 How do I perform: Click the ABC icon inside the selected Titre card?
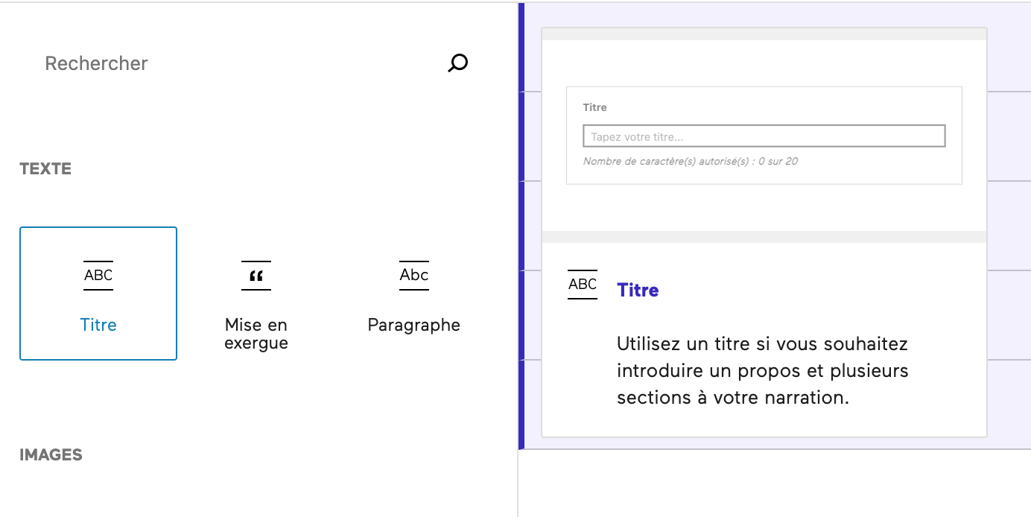(98, 276)
